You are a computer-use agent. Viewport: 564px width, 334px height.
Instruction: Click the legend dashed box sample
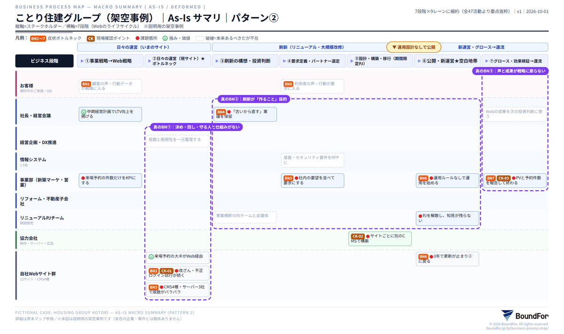tap(200, 39)
